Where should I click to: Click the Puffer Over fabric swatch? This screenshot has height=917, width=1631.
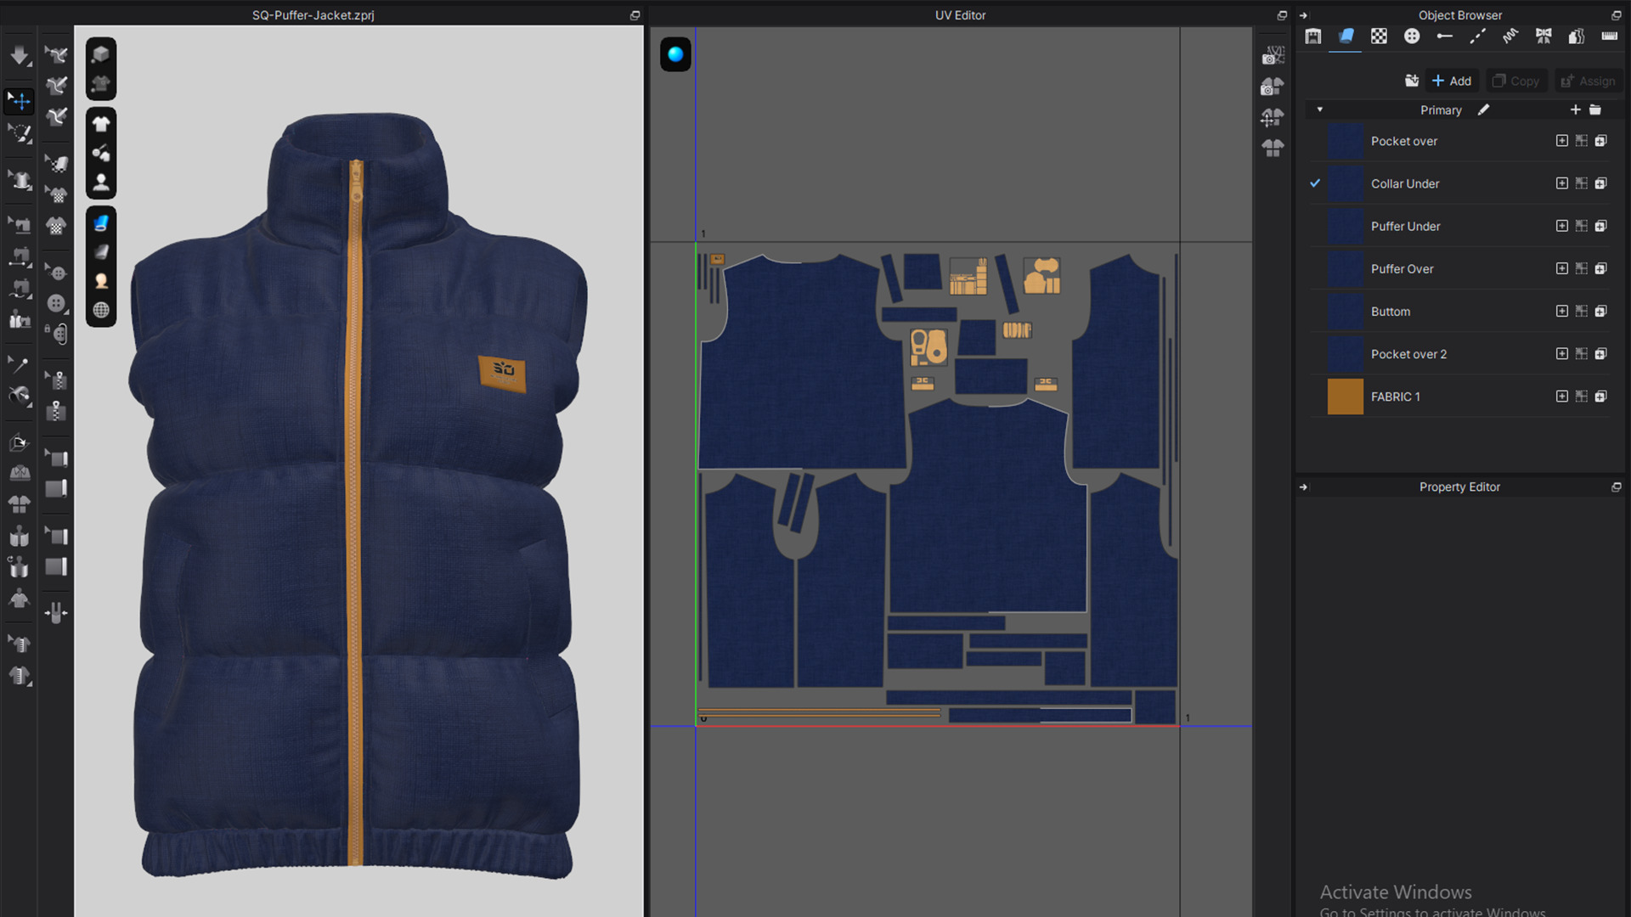pyautogui.click(x=1345, y=268)
